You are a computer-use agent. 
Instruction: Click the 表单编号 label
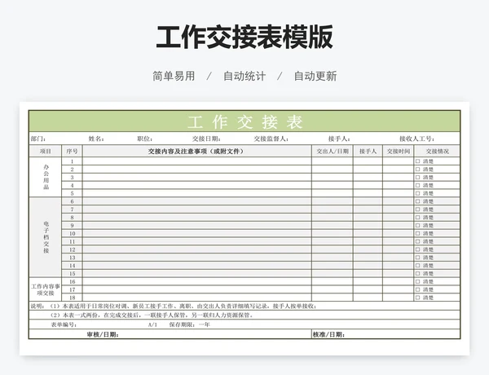64,324
